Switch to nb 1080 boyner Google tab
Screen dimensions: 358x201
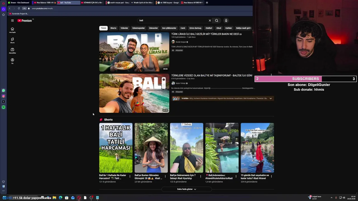(x=168, y=3)
